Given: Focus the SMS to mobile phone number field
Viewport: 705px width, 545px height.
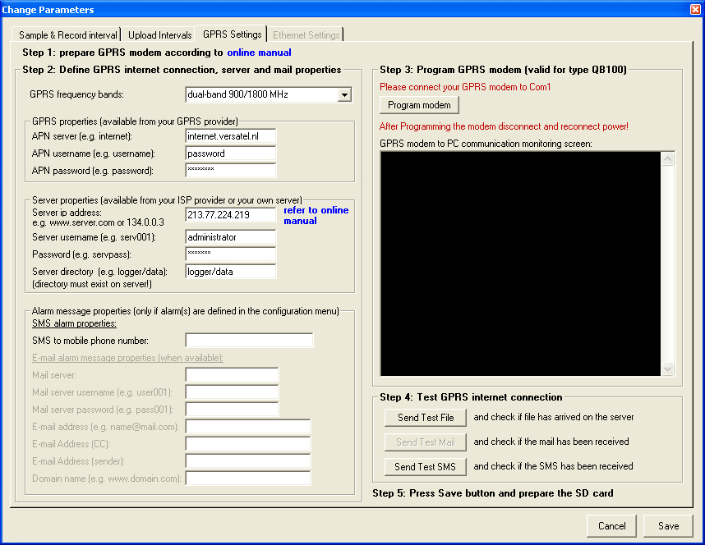Looking at the screenshot, I should click(x=249, y=341).
